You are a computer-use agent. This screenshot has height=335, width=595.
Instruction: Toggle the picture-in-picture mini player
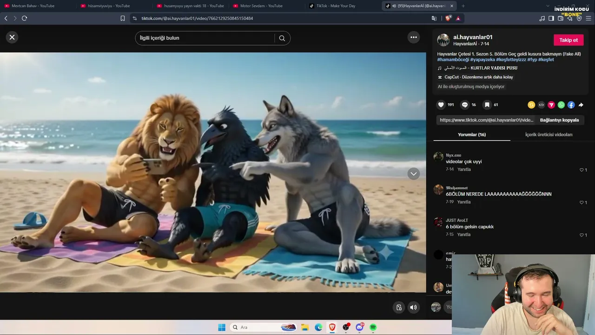pyautogui.click(x=398, y=307)
